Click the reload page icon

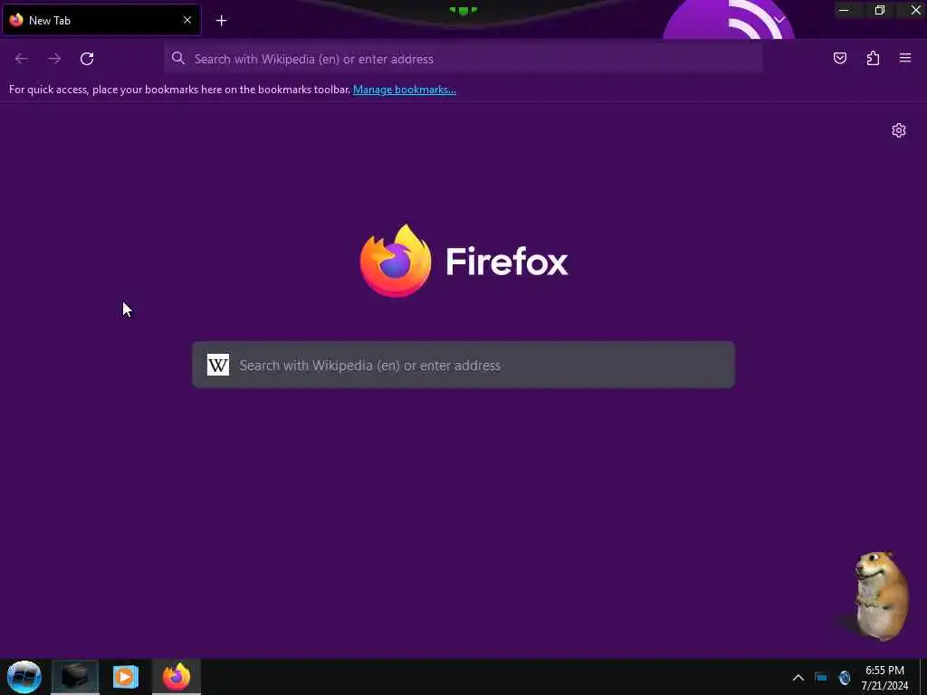click(87, 59)
